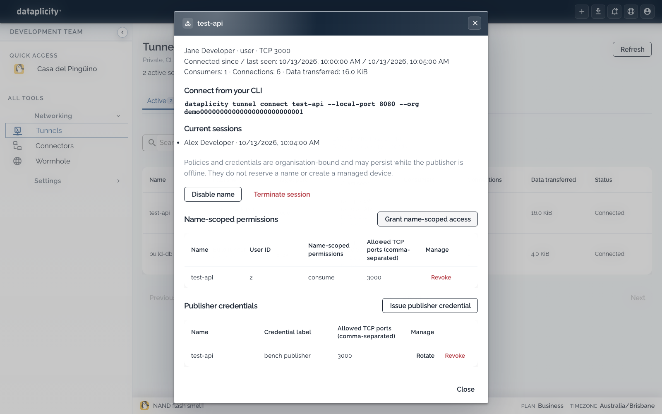662x414 pixels.
Task: Click the Next pagination button
Action: (638, 298)
